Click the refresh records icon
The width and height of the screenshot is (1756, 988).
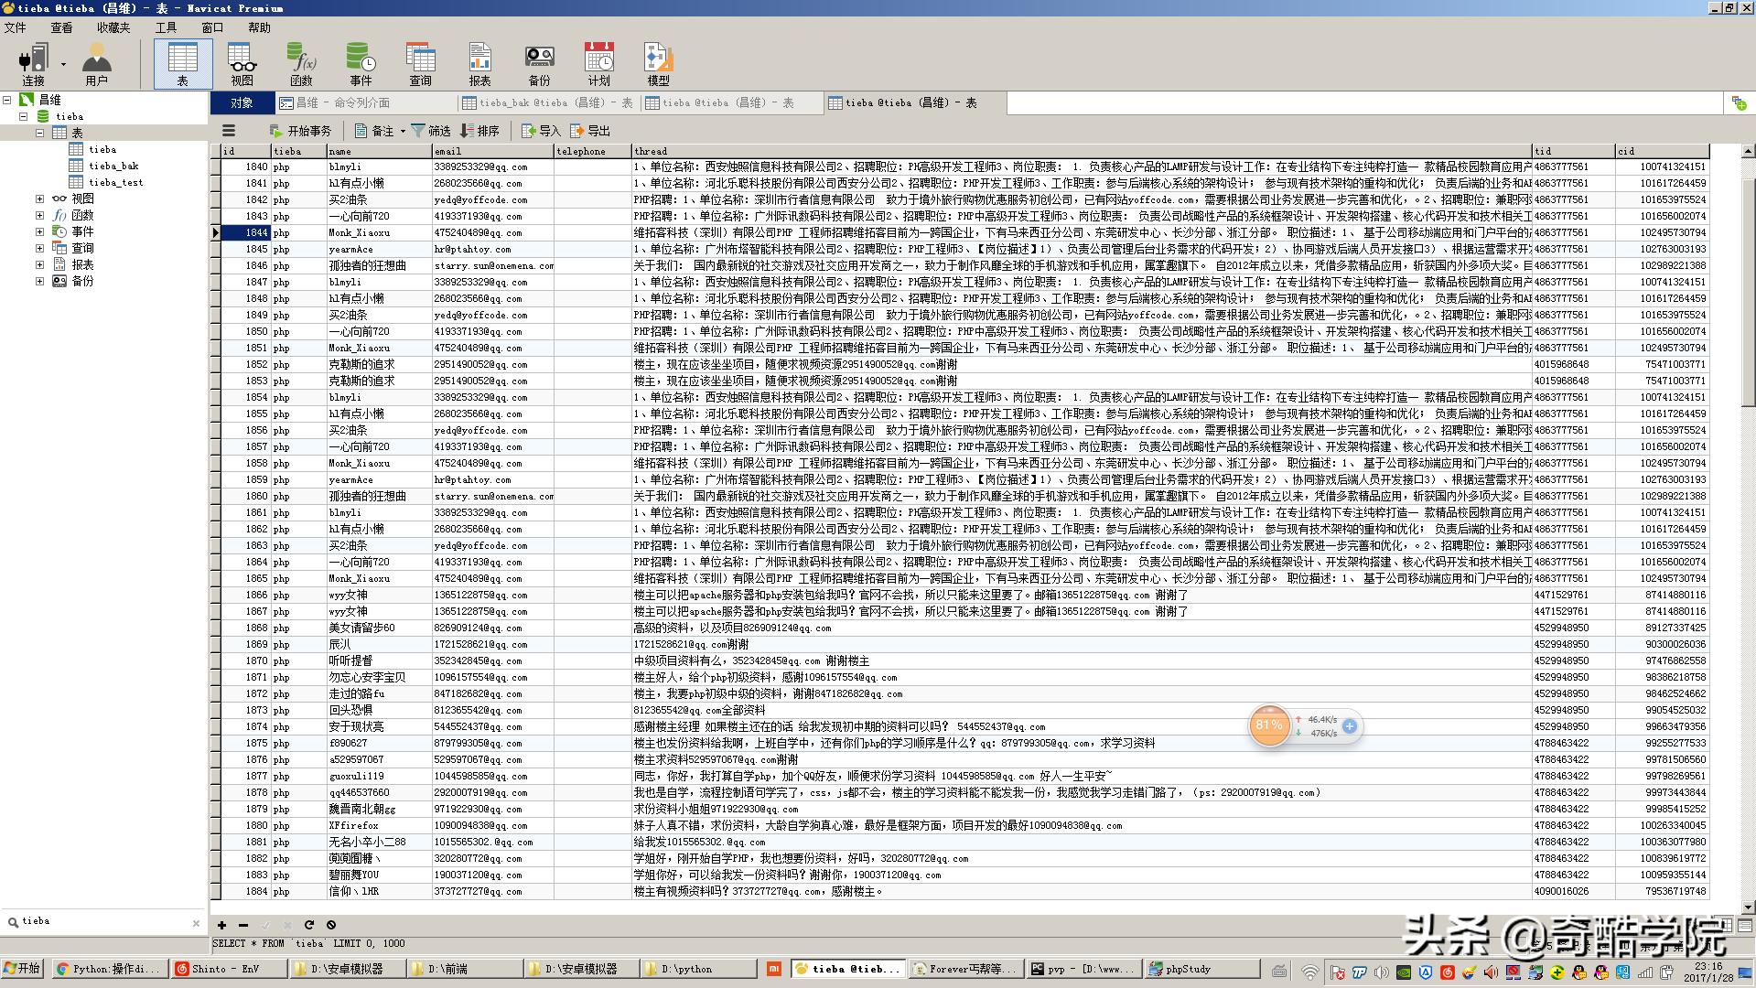pos(309,925)
